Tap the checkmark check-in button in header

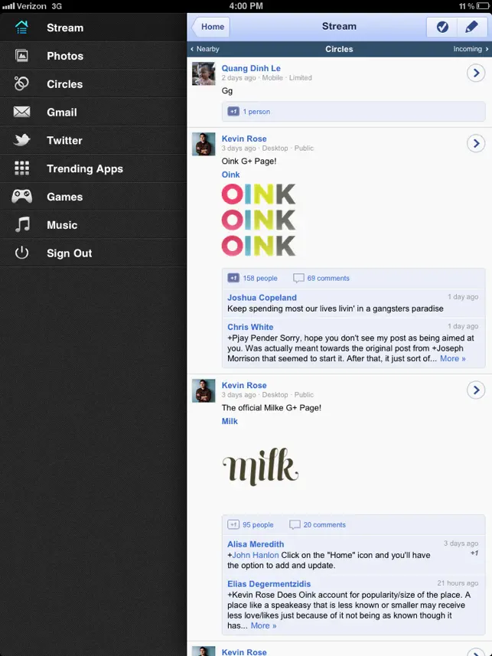pyautogui.click(x=442, y=28)
